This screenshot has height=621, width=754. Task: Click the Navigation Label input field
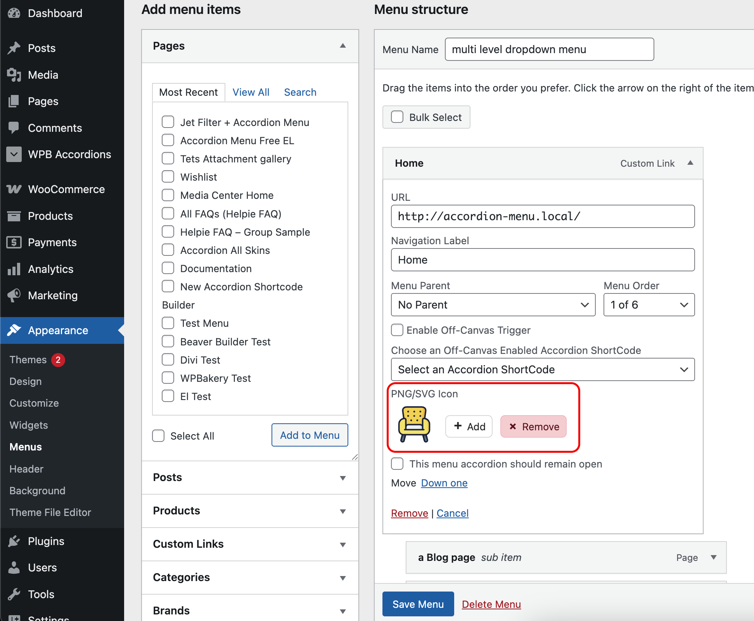click(x=543, y=260)
